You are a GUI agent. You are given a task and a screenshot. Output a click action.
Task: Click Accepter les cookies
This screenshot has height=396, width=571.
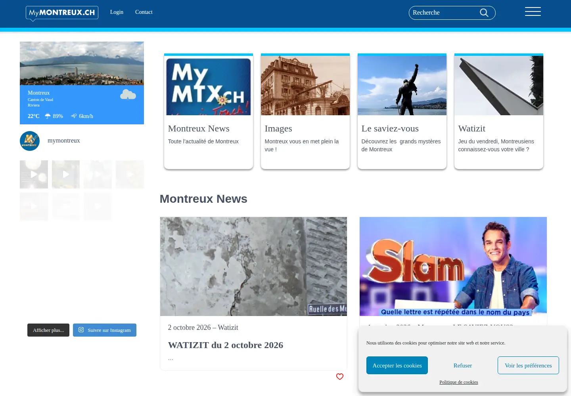(x=397, y=366)
